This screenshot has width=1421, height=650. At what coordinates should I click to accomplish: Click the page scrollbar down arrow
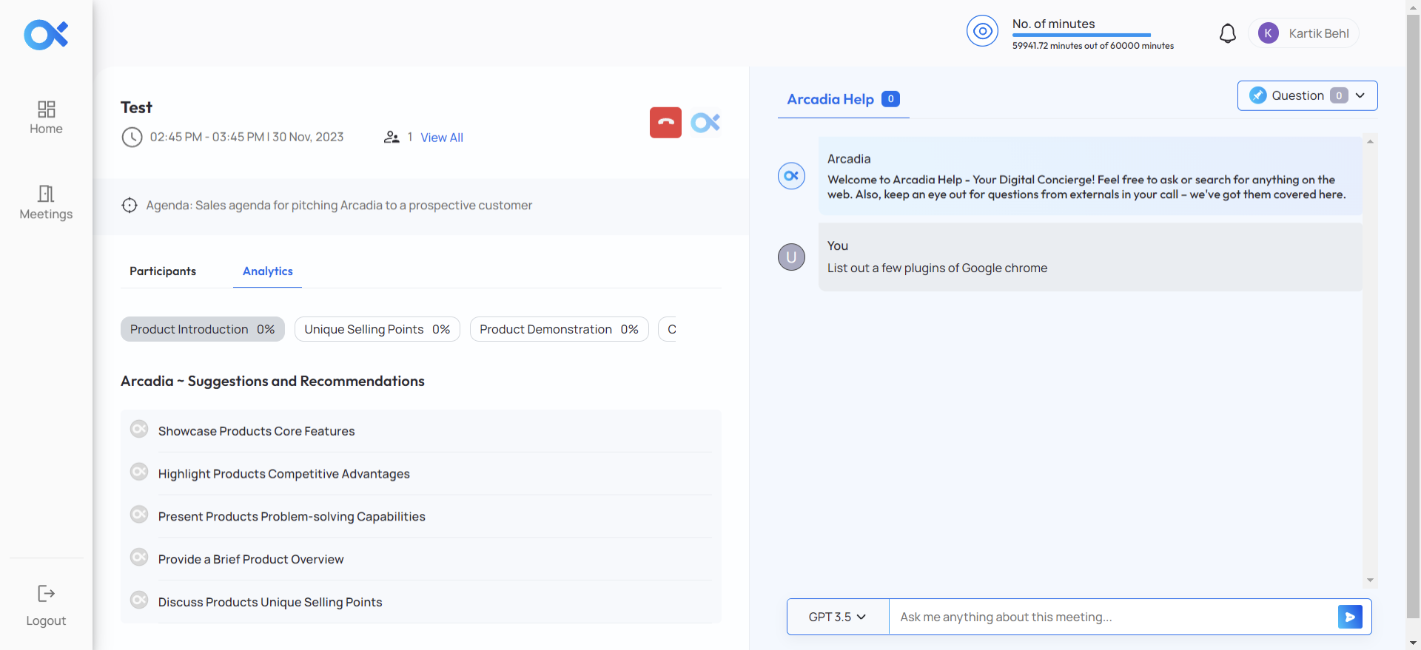click(1414, 643)
